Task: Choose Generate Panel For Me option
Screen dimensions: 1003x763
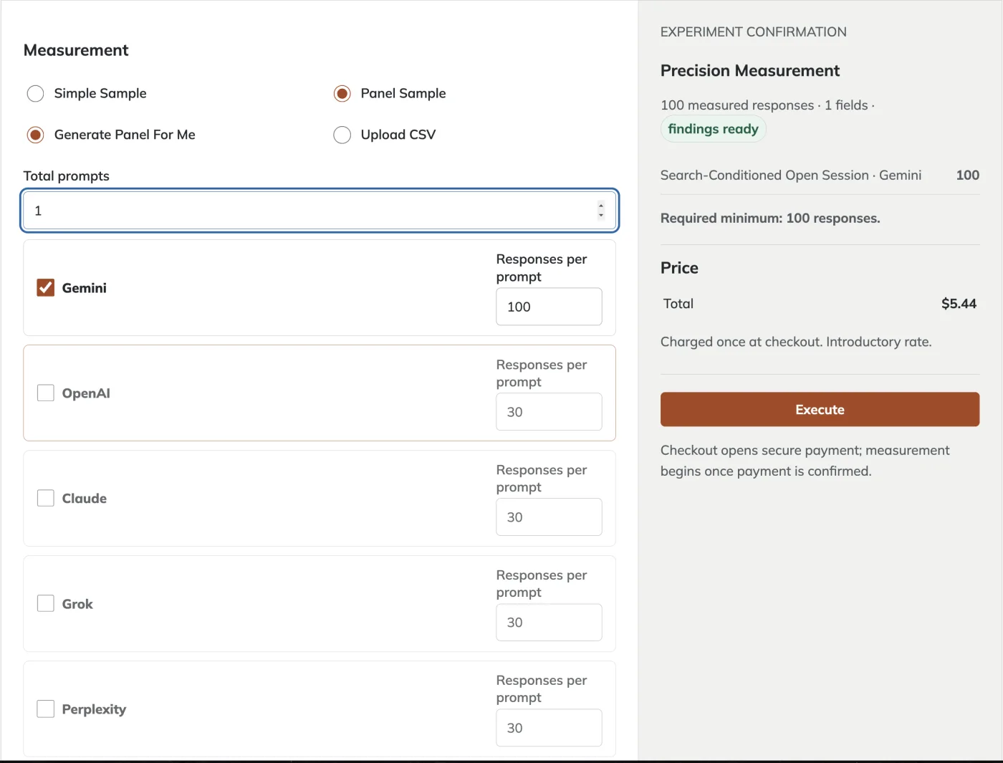Action: pyautogui.click(x=35, y=135)
